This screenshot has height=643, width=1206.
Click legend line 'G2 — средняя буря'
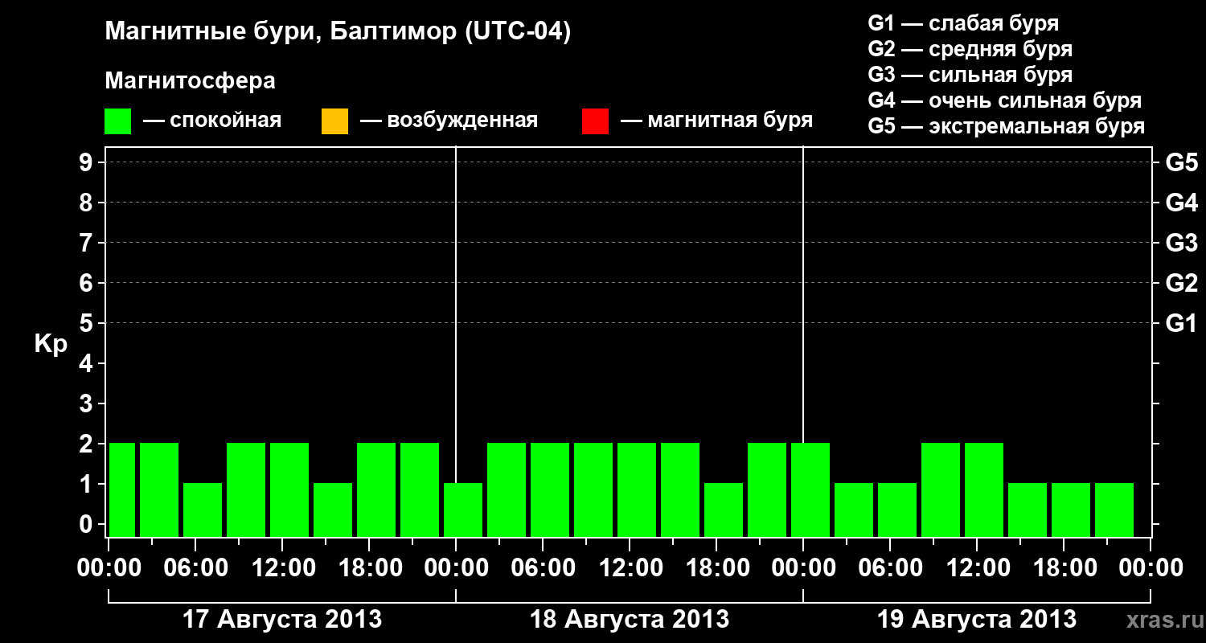[970, 49]
